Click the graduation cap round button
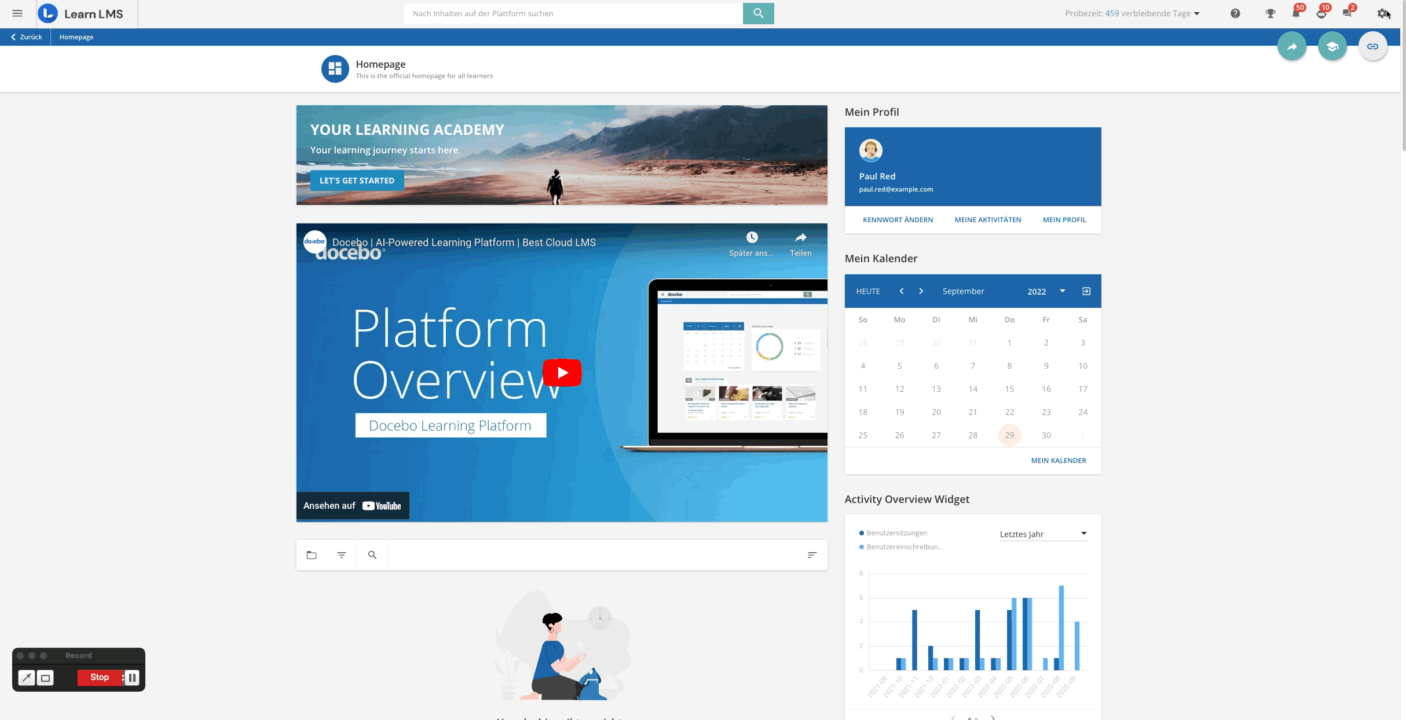Image resolution: width=1406 pixels, height=720 pixels. point(1332,46)
